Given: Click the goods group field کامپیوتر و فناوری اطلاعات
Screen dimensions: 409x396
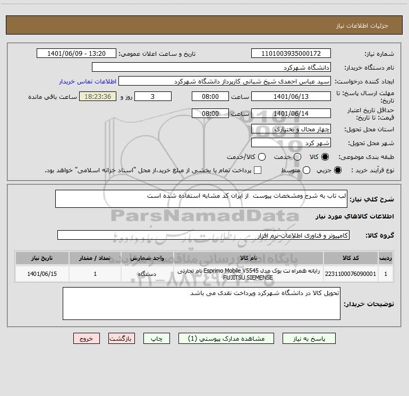Looking at the screenshot, I should (x=203, y=235).
